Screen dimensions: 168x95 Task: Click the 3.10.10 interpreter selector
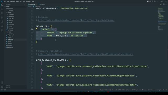point(136,90)
